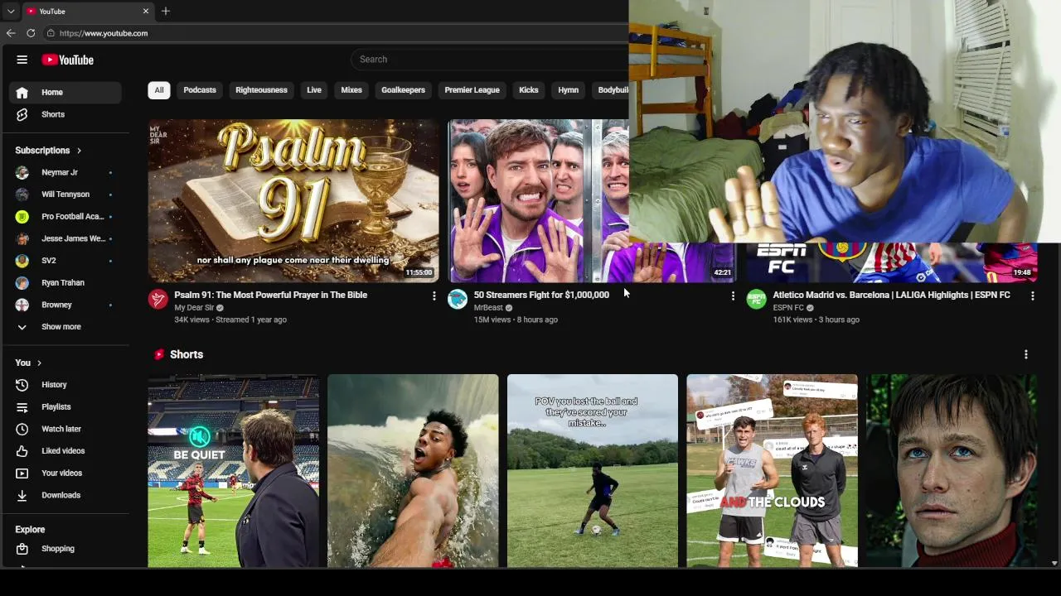
Task: Open ESPN FC channel avatar
Action: [x=756, y=300]
